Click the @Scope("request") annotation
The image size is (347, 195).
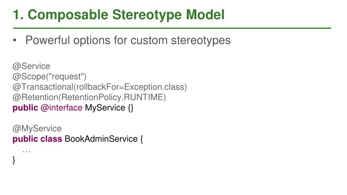49,77
